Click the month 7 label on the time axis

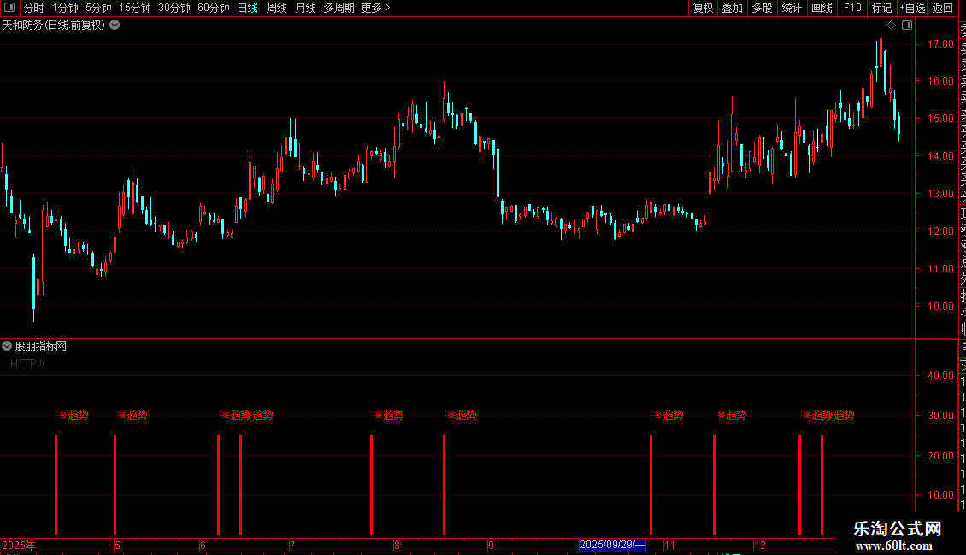tap(292, 545)
